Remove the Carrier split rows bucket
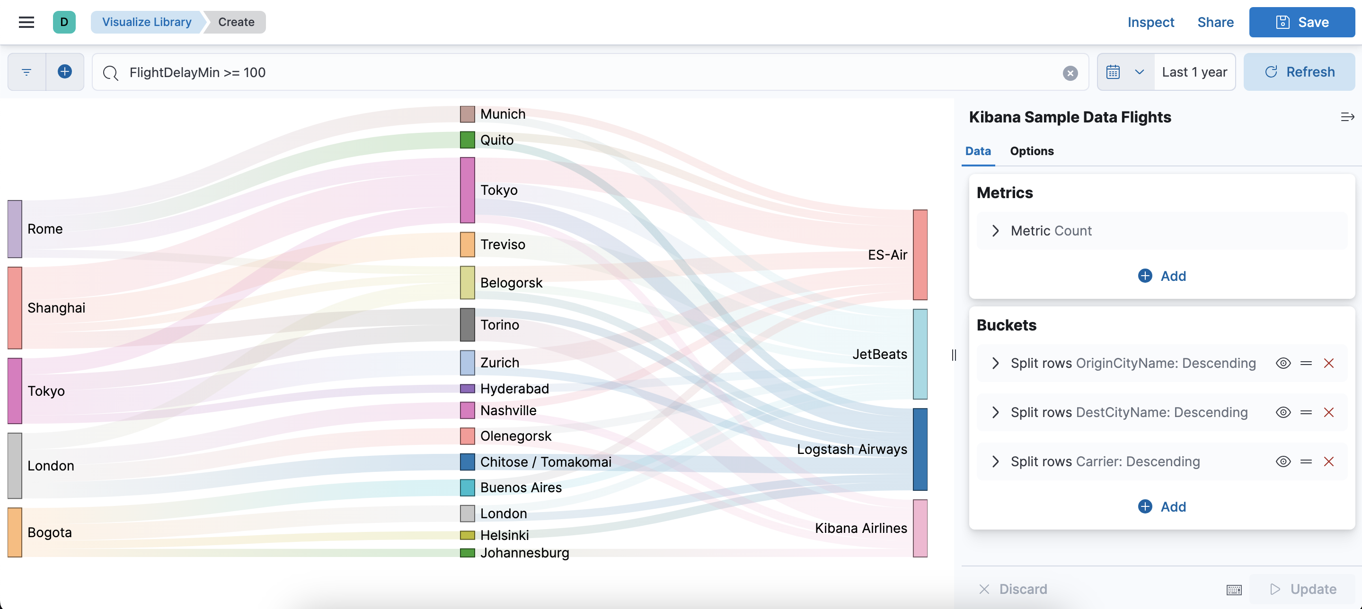Screen dimensions: 1362x609 pos(1328,461)
